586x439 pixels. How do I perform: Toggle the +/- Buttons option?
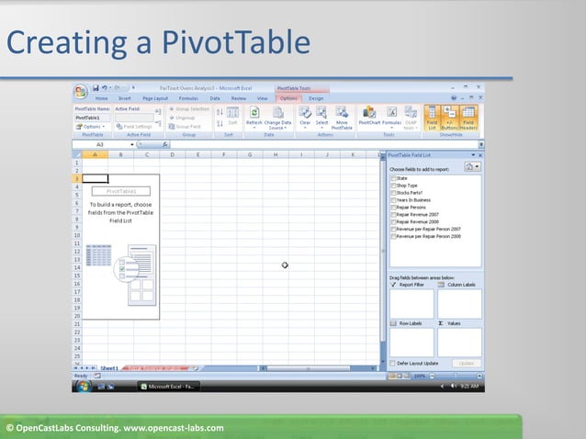tap(449, 118)
